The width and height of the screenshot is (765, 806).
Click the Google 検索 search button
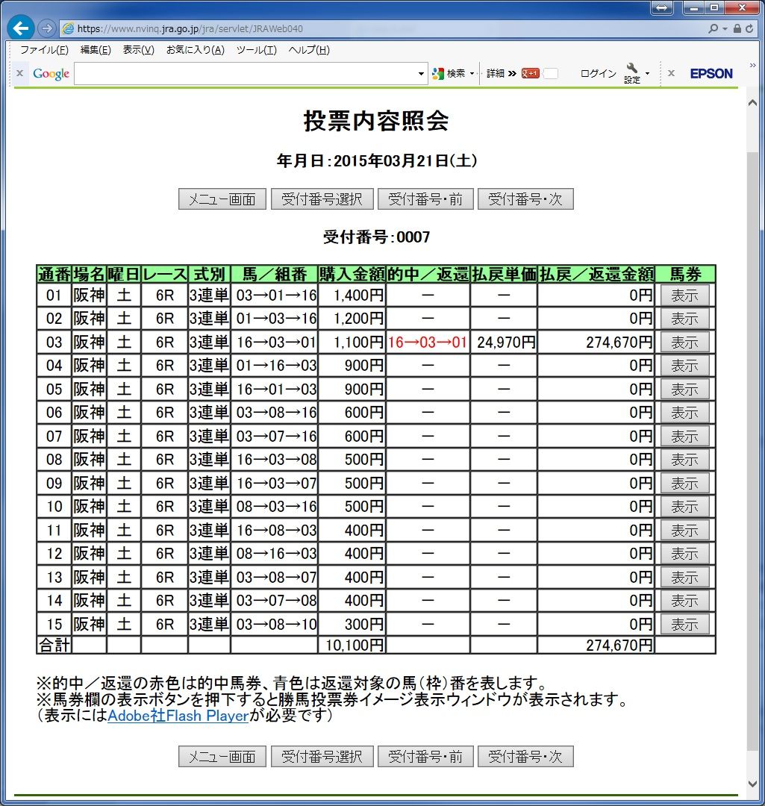pos(450,73)
